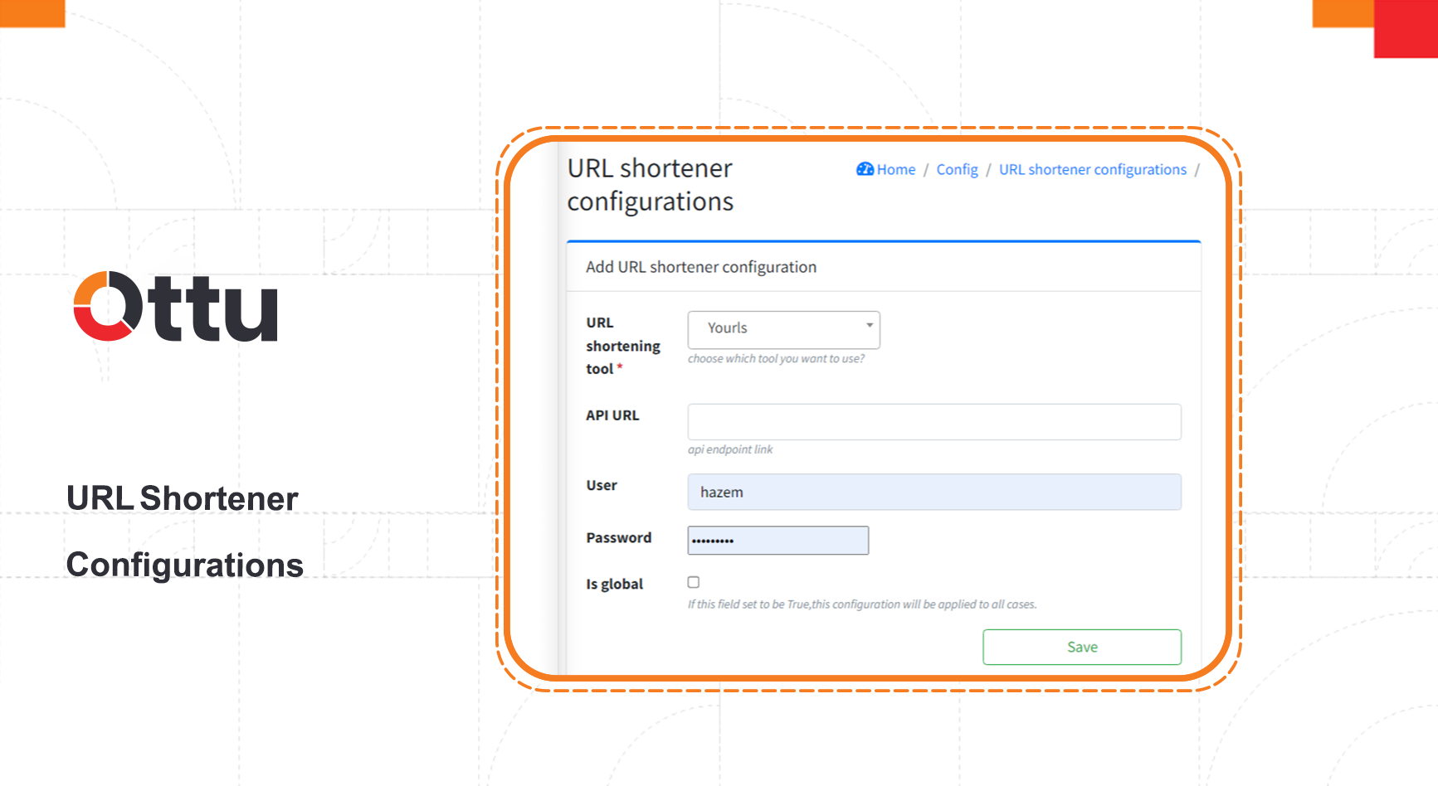The height and width of the screenshot is (786, 1438).
Task: Click the Home globe icon in breadcrumb
Action: [865, 169]
